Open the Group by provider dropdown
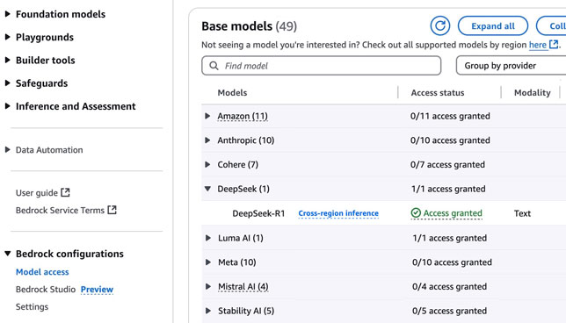566x323 pixels. coord(511,66)
